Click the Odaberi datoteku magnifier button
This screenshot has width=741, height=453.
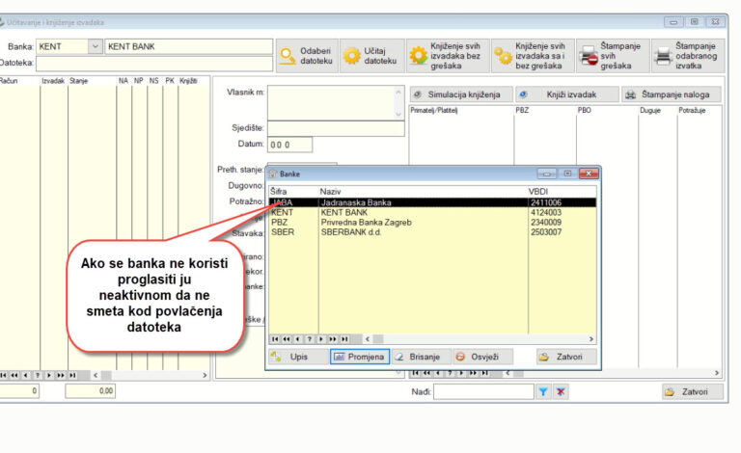[304, 56]
